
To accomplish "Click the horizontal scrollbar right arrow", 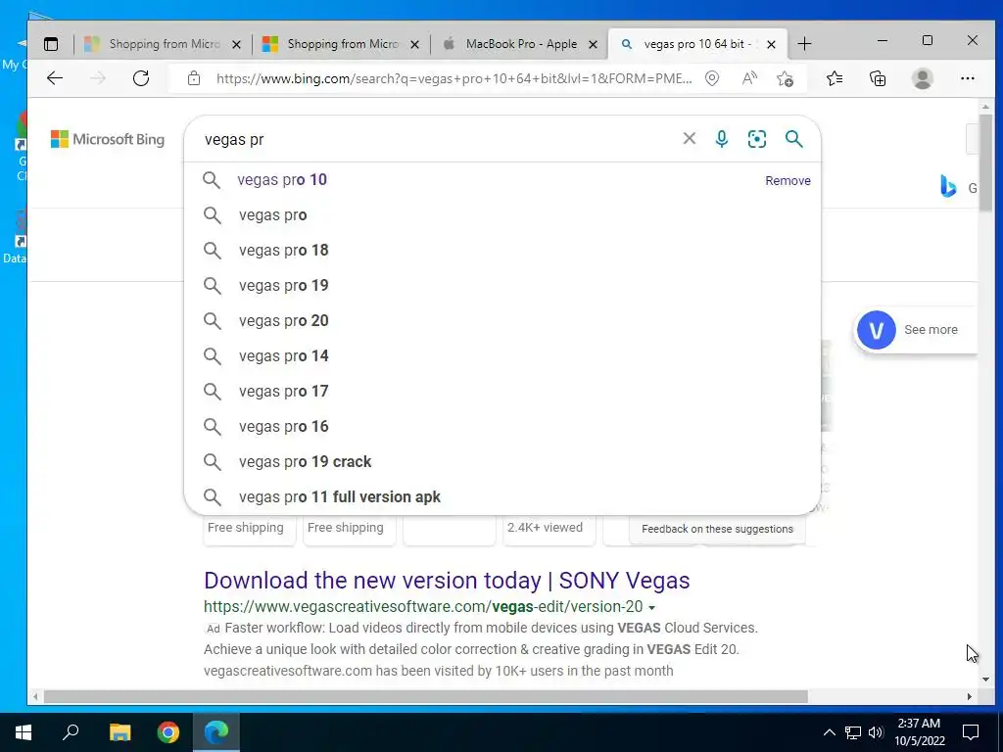I will click(x=969, y=696).
